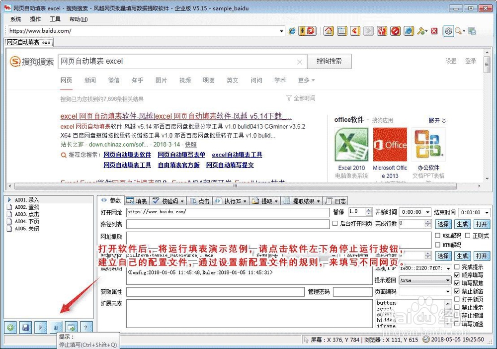497x349 pixels.
Task: Click 选择 button in the 路径列表 row
Action: click(443, 224)
